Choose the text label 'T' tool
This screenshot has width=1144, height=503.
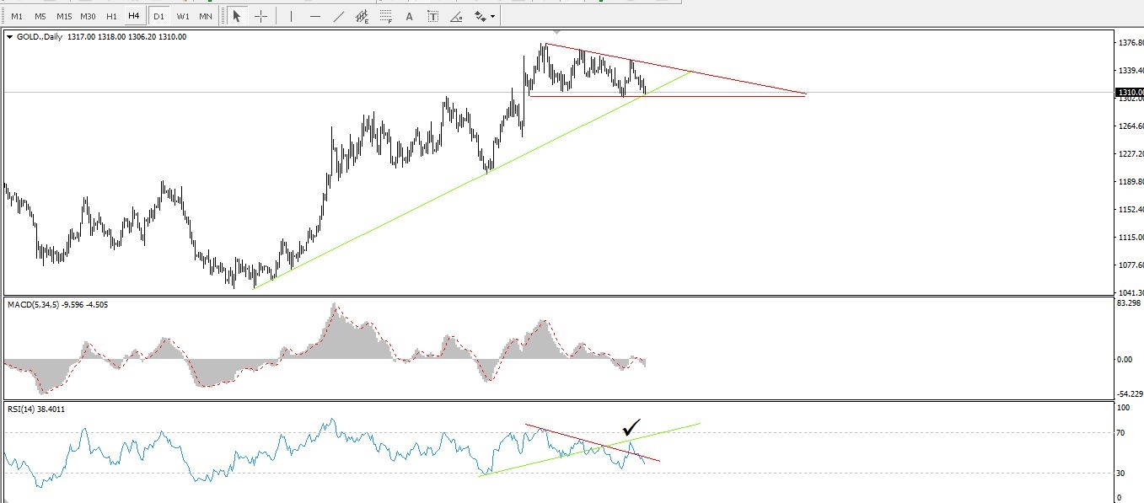coord(432,16)
